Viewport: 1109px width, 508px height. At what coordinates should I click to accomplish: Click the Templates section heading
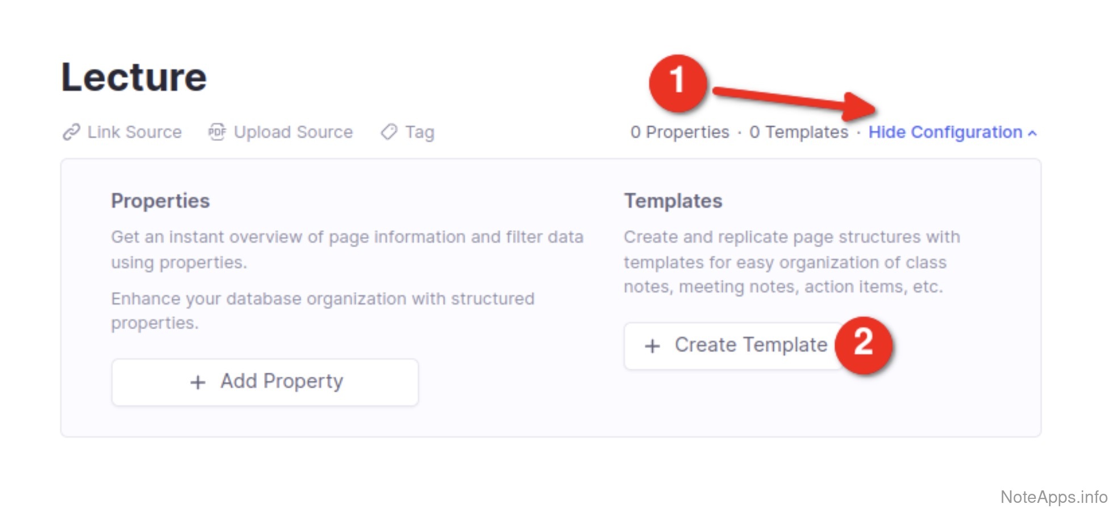coord(673,201)
